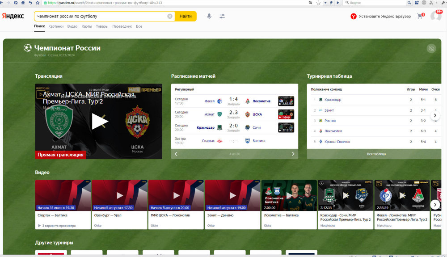Click the outlined star at the address bar's end

click(x=318, y=3)
